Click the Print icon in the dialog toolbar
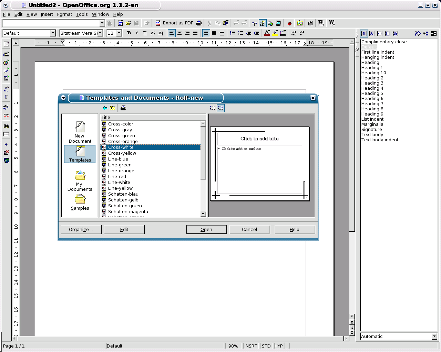The width and height of the screenshot is (441, 352). point(123,108)
